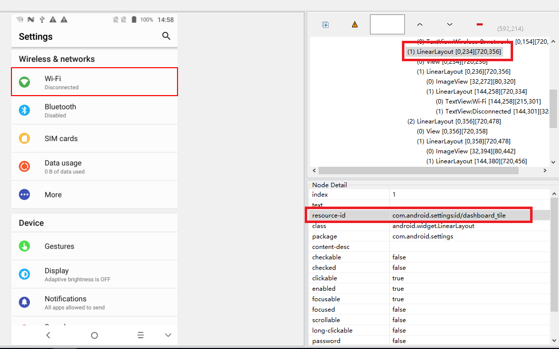Open the Data usage icon
This screenshot has width=559, height=349.
pos(24,166)
